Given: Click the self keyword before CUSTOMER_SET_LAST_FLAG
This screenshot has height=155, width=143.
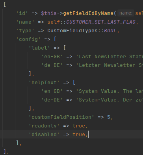Looking at the screenshot, I should 54,22.
